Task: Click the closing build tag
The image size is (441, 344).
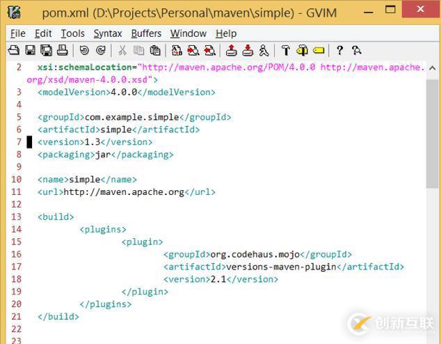Action: point(58,317)
